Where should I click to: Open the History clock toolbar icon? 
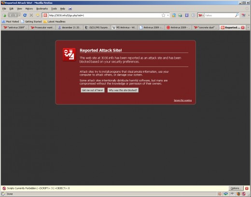point(193,15)
